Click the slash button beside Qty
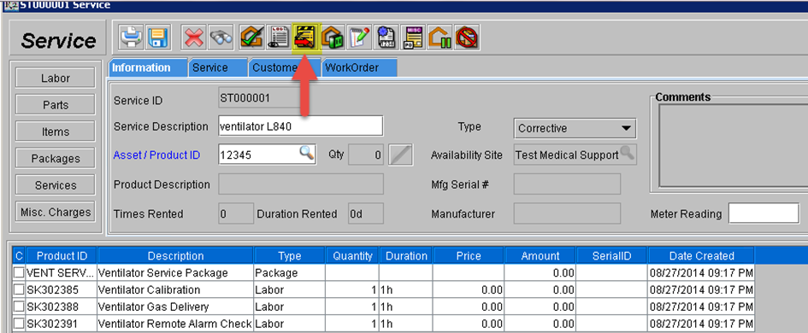 coord(400,155)
